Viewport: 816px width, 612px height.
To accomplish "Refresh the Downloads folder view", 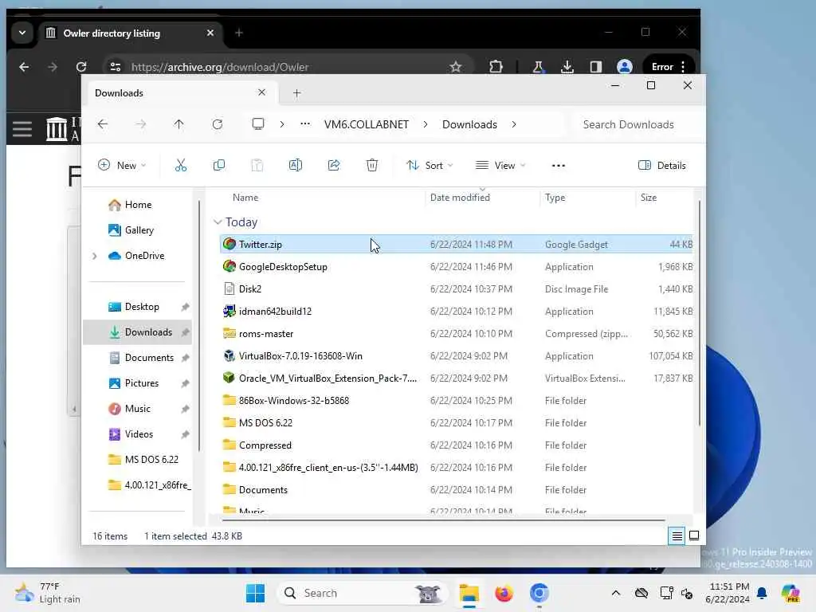I will point(218,124).
